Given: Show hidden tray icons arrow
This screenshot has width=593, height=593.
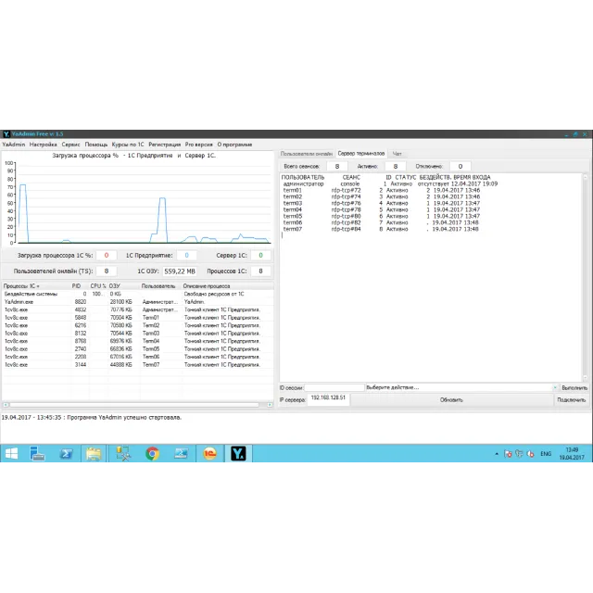Looking at the screenshot, I should tap(497, 454).
